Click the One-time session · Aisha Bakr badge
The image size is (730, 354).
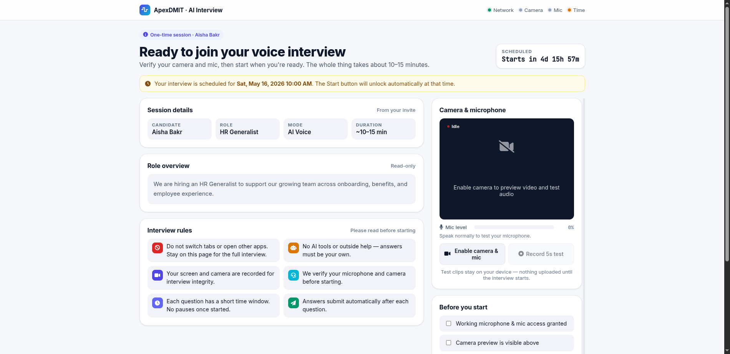(x=181, y=35)
